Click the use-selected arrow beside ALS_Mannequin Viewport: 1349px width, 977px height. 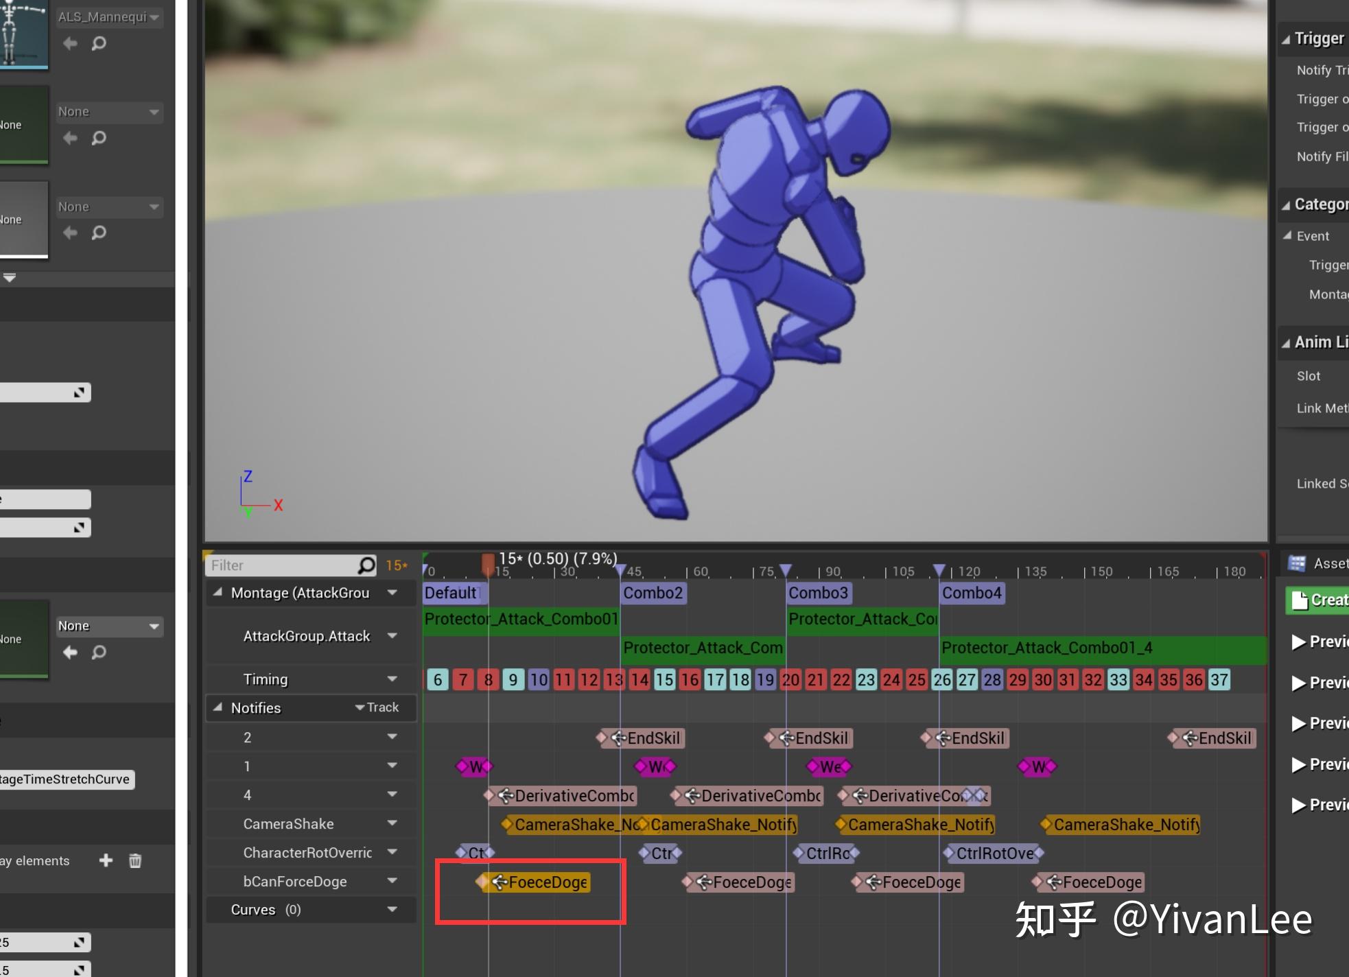tap(70, 44)
